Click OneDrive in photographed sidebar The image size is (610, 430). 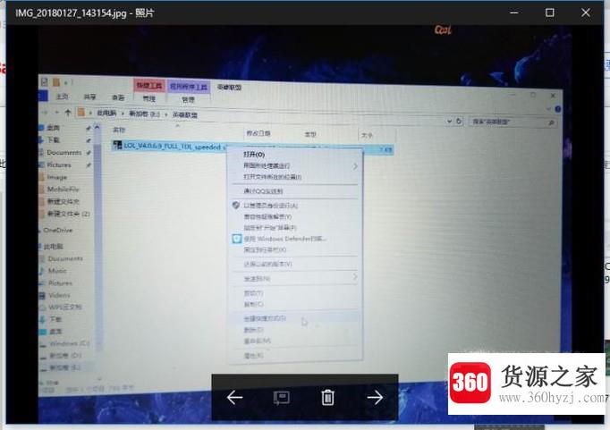pos(58,230)
